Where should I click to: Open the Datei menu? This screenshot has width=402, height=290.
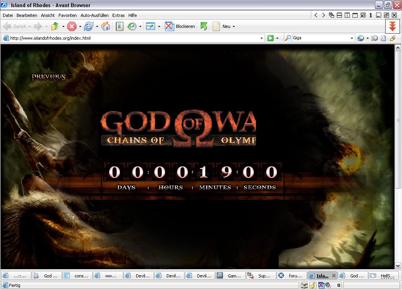click(x=8, y=15)
